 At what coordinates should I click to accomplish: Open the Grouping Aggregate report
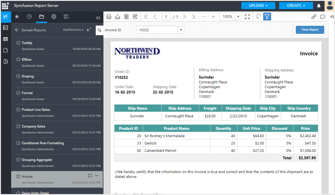(37, 160)
